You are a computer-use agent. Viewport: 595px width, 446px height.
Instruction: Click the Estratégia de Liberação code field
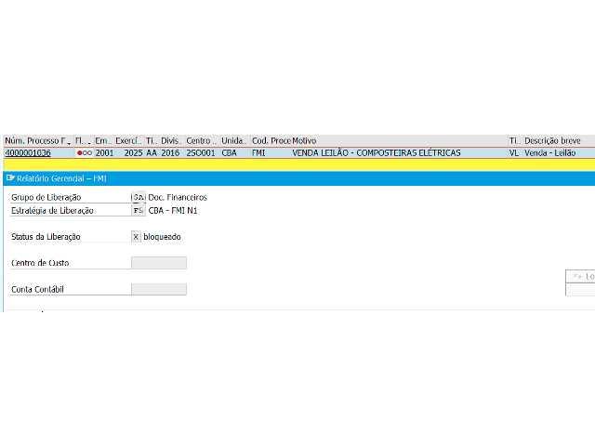pos(139,211)
